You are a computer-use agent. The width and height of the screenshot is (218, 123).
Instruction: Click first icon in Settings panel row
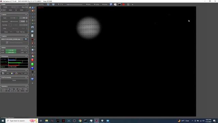pyautogui.click(x=3, y=73)
